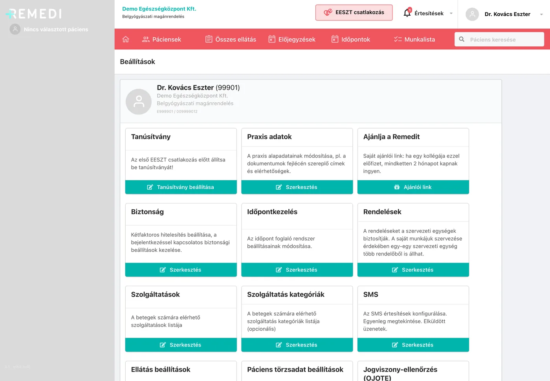550x381 pixels.
Task: Click the Beállítások page heading
Action: click(x=137, y=62)
